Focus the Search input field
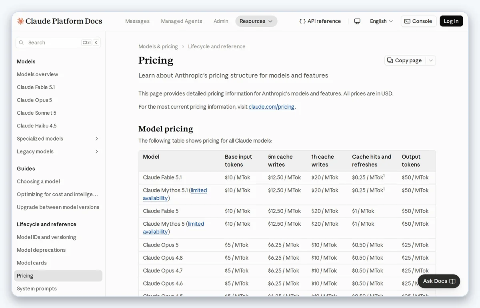 click(58, 42)
